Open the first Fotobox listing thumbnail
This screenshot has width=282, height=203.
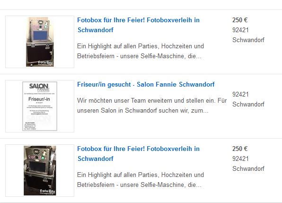(x=40, y=42)
